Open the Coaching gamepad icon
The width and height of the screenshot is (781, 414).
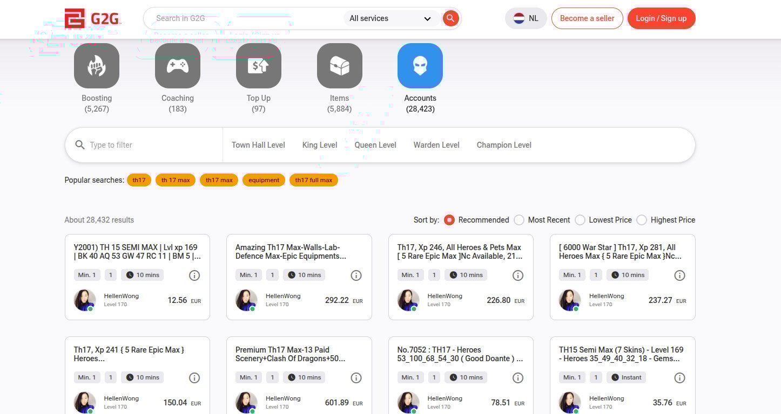click(x=178, y=66)
